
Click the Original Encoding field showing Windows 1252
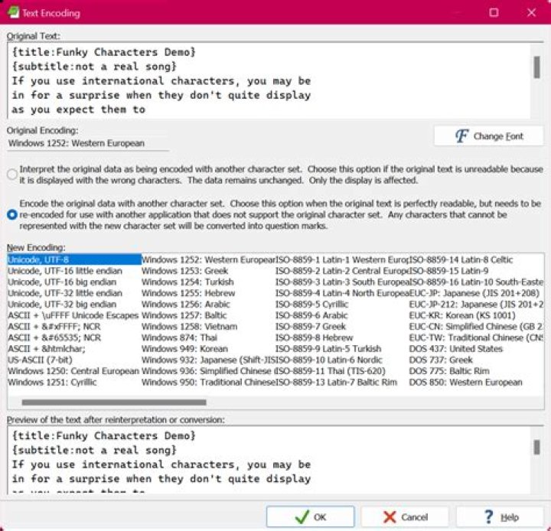coord(88,143)
